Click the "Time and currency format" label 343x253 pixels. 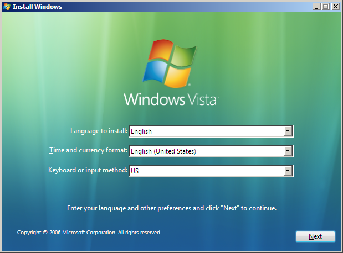point(88,151)
